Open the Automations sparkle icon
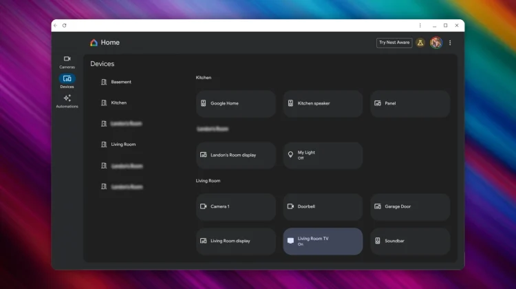516x289 pixels. (67, 98)
